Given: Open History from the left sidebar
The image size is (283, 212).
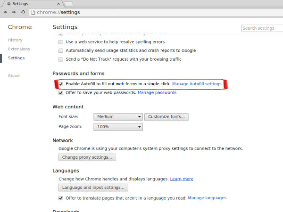Looking at the screenshot, I should click(15, 40).
